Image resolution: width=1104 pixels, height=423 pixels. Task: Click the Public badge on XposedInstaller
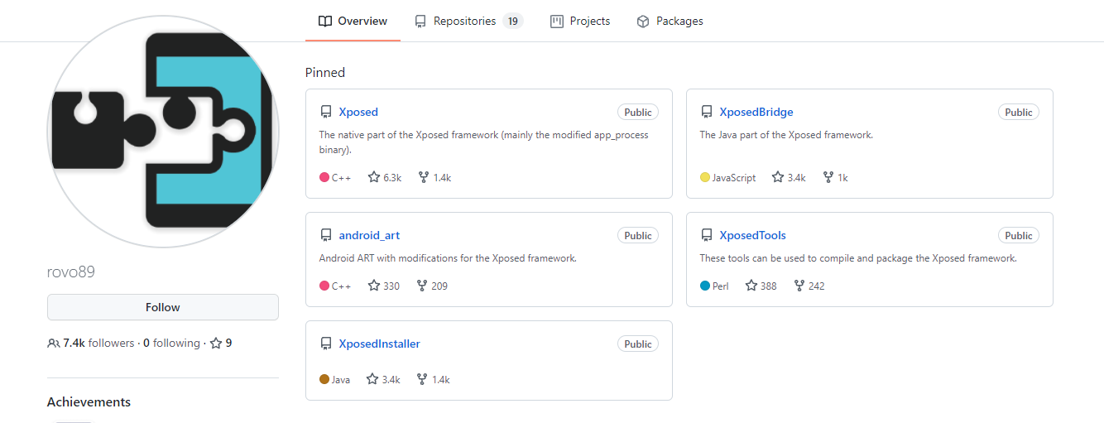coord(638,344)
